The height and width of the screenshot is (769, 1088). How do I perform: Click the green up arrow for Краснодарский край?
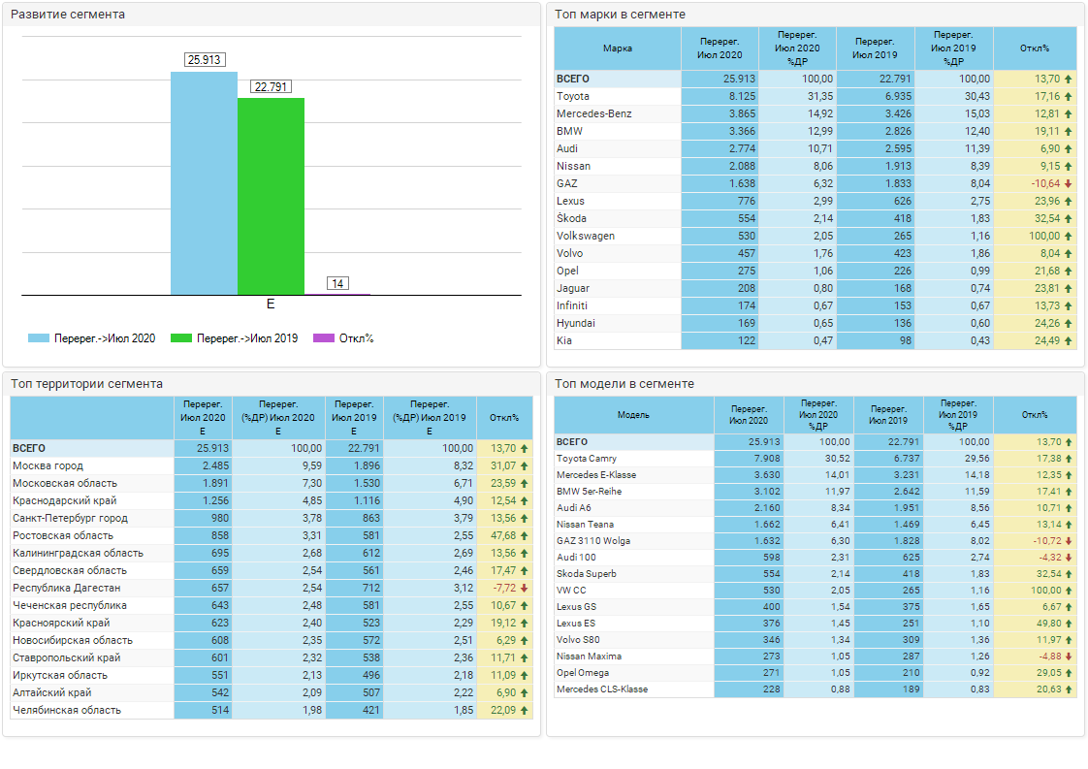[524, 500]
